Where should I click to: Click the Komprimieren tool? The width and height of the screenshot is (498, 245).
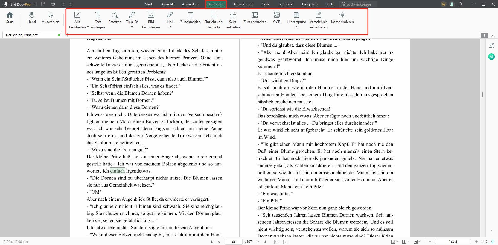342,18
